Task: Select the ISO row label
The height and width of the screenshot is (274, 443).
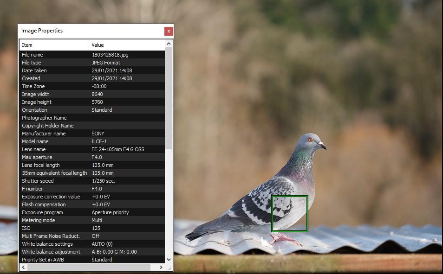Action: point(26,228)
